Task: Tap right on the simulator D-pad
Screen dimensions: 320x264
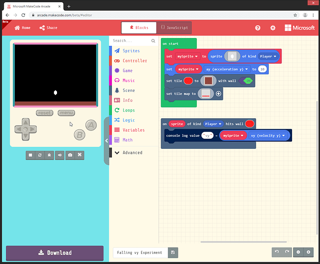Action: tap(33, 129)
